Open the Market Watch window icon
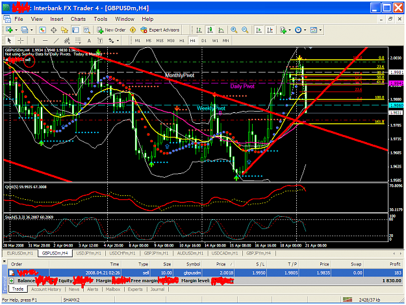 pos(42,30)
